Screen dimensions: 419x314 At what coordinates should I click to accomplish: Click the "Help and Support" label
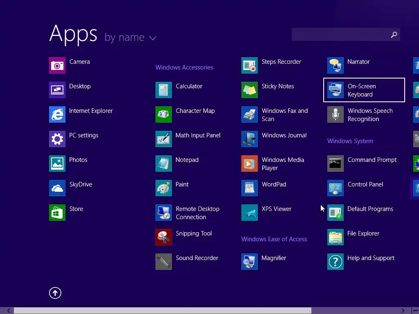pyautogui.click(x=371, y=258)
